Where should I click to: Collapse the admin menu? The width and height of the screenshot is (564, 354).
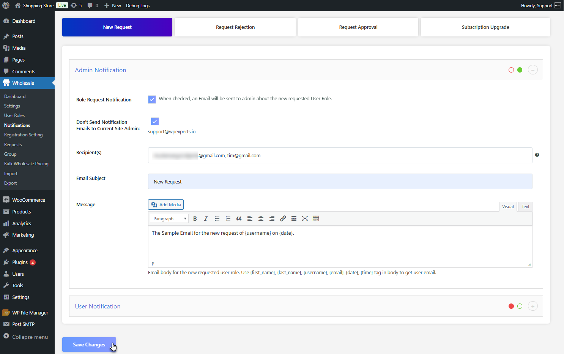(x=27, y=337)
